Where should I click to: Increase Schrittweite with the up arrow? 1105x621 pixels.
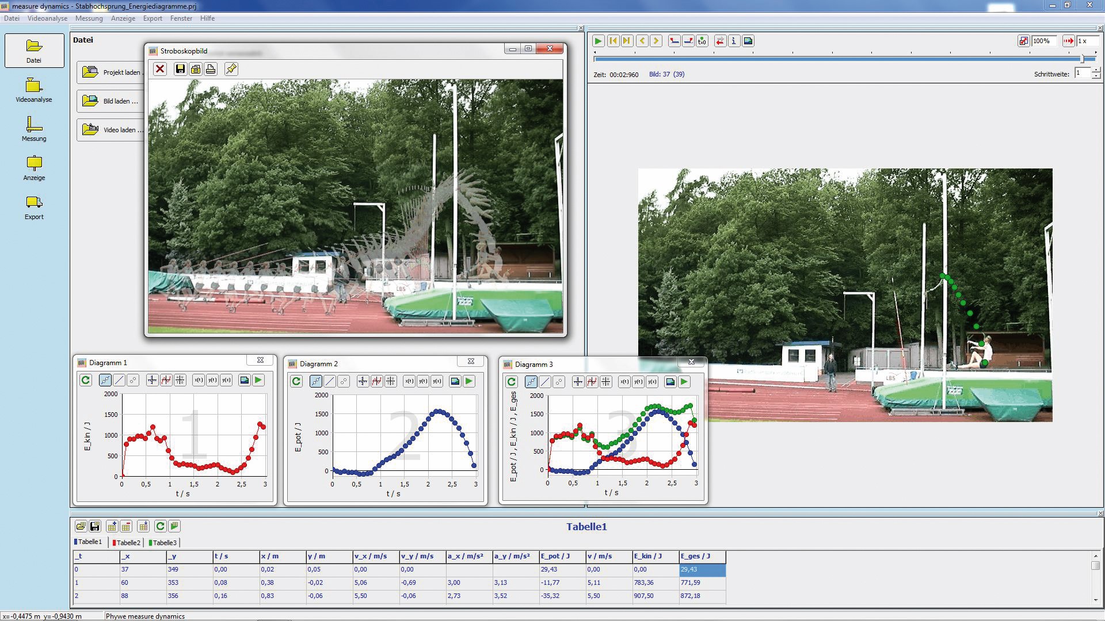point(1096,70)
